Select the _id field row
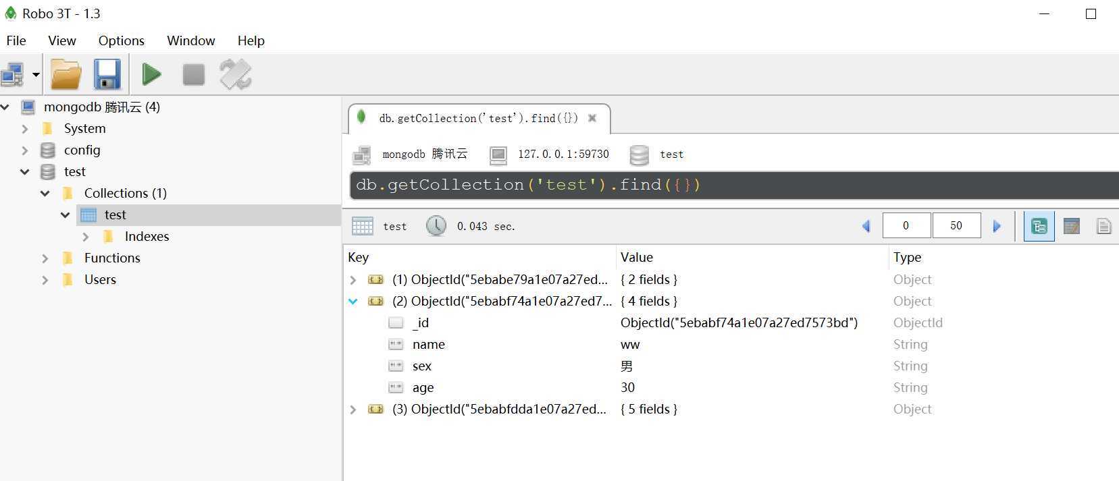Image resolution: width=1119 pixels, height=481 pixels. 731,322
